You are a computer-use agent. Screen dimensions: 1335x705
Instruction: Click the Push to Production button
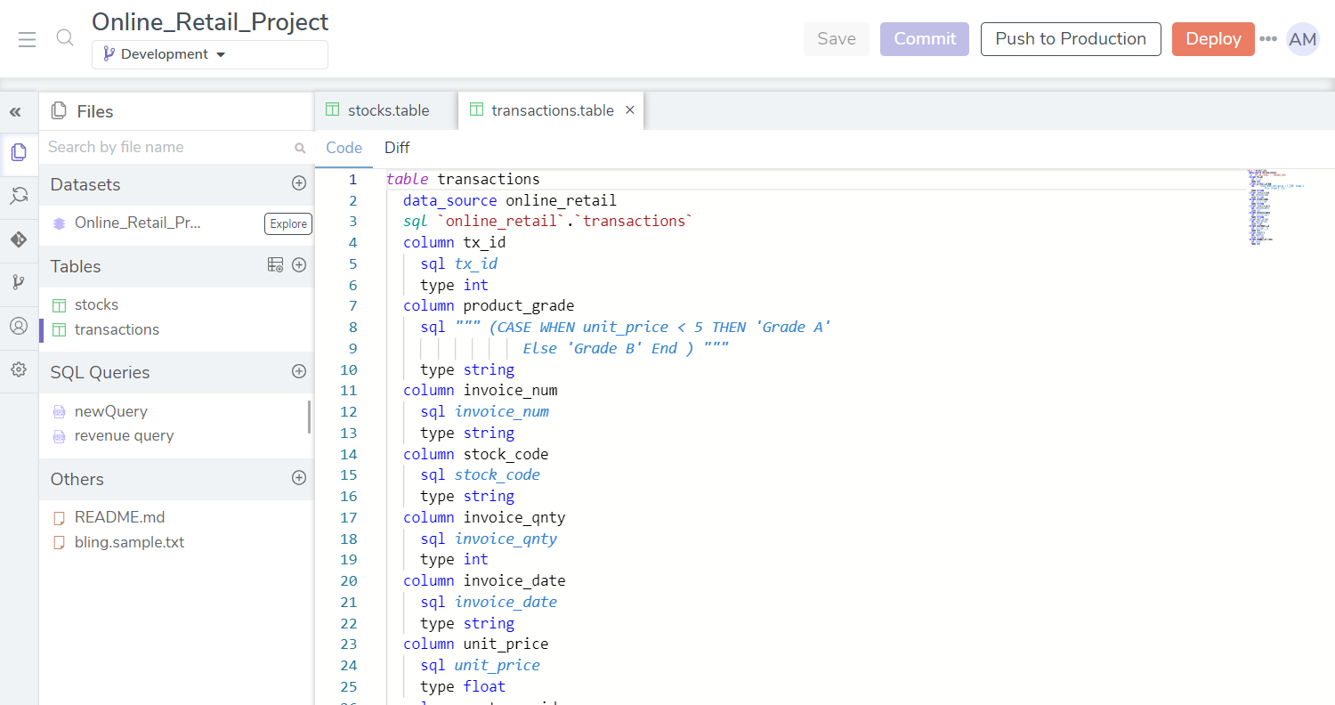click(x=1071, y=38)
